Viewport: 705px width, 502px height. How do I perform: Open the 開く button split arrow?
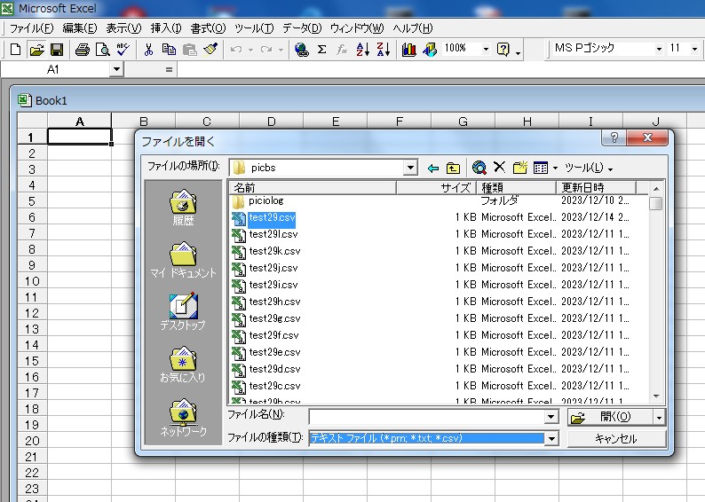point(659,418)
